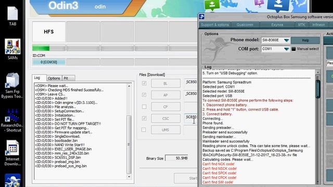Screen dimensions: 333x187
Task: Launch Internet Download shortcut
Action: tap(12, 153)
